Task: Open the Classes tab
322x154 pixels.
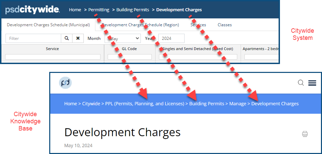Action: (x=225, y=25)
